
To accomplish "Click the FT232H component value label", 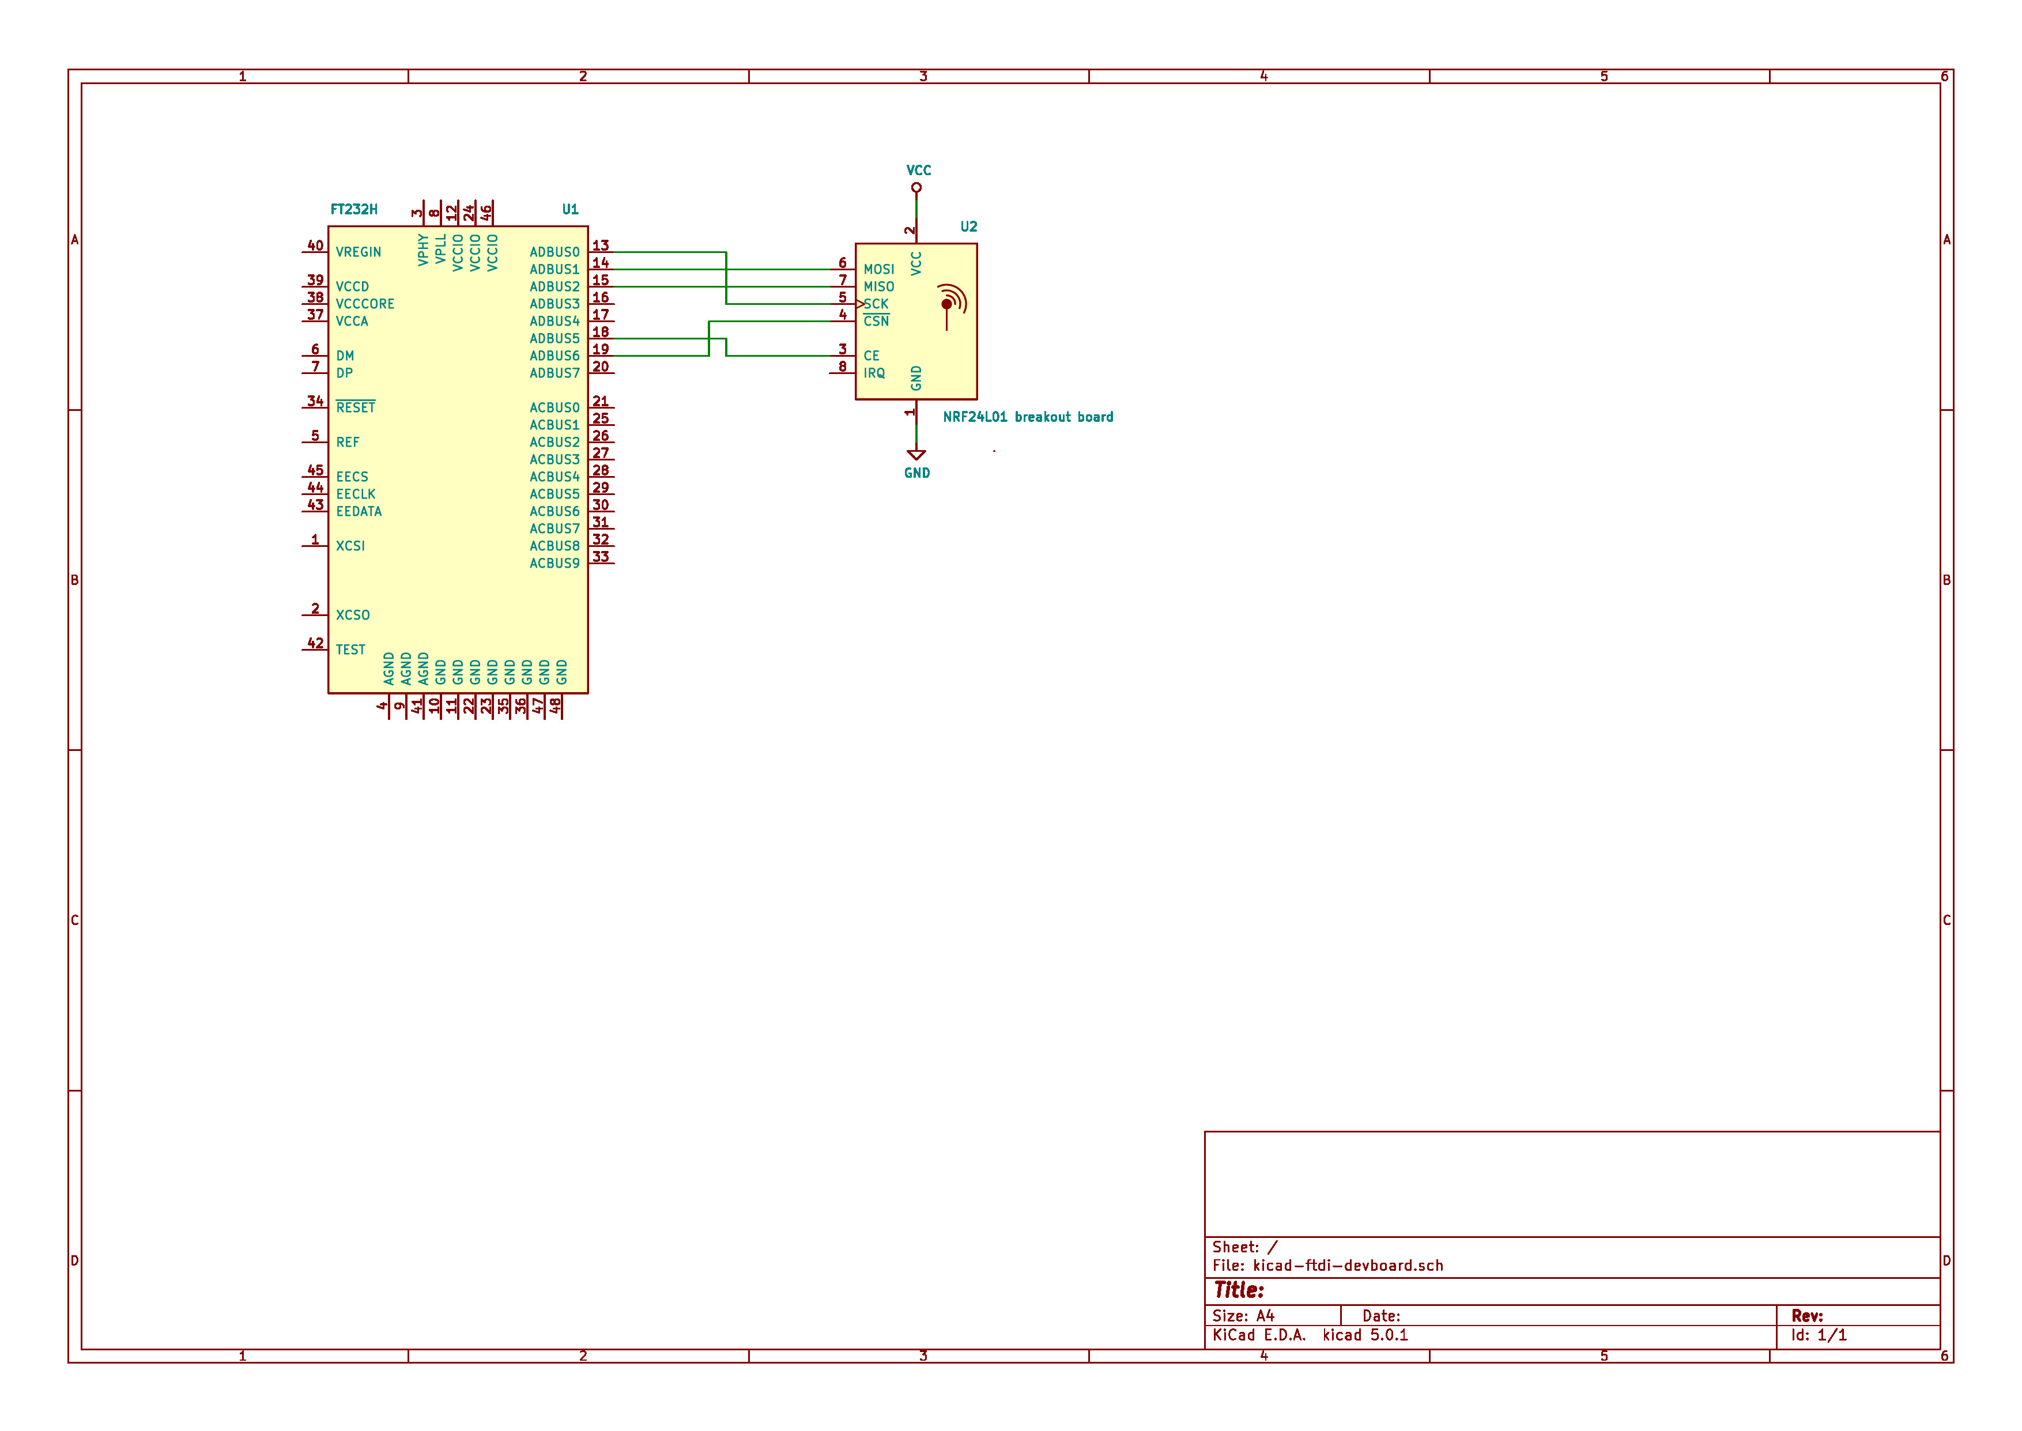I will [353, 210].
